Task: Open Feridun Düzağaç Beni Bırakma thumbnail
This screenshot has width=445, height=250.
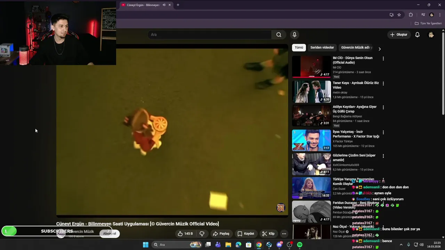Action: point(311,211)
